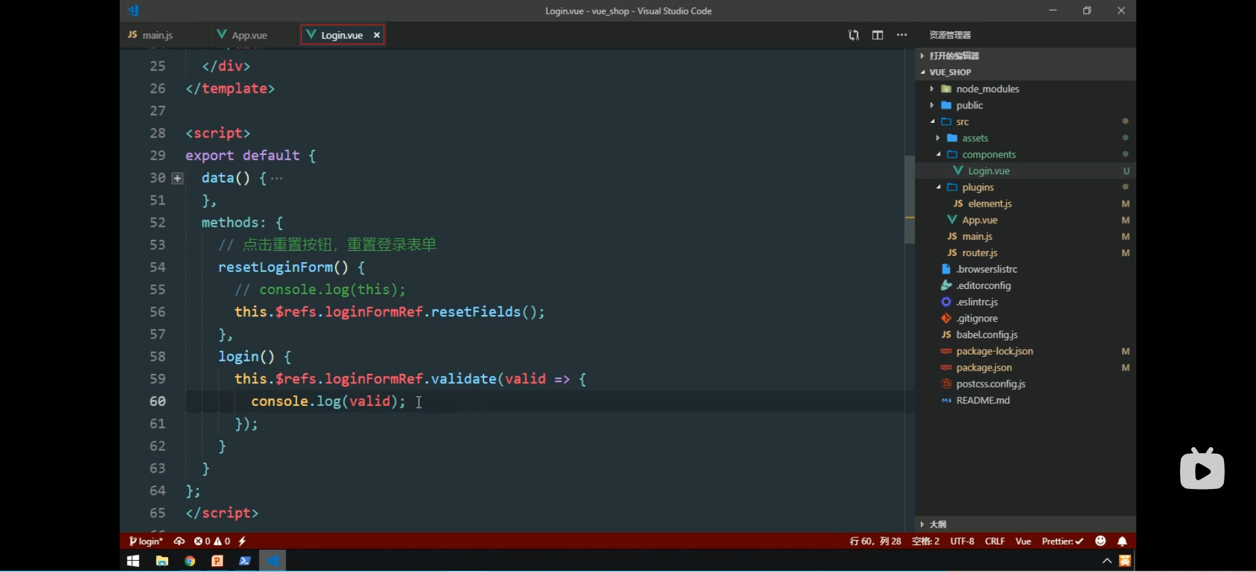This screenshot has width=1256, height=572.
Task: Click the feedback smiley icon
Action: (1100, 541)
